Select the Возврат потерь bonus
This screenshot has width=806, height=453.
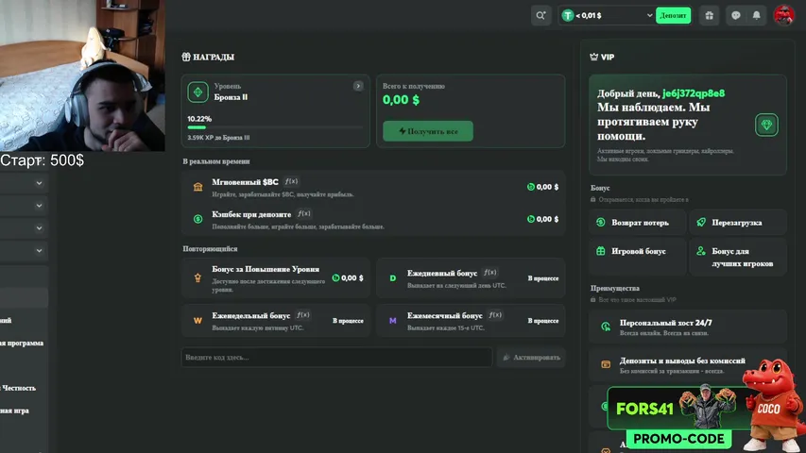tap(638, 223)
